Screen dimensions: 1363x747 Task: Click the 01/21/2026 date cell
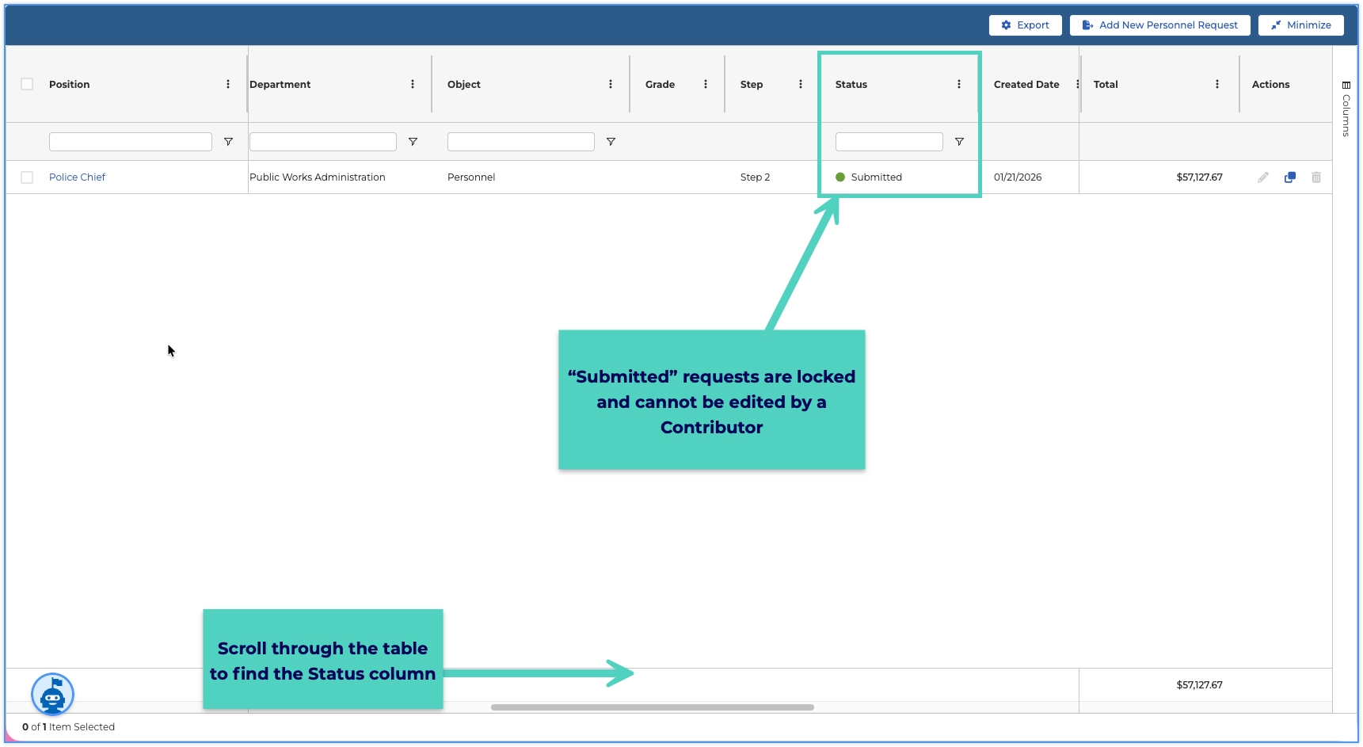coord(1018,177)
